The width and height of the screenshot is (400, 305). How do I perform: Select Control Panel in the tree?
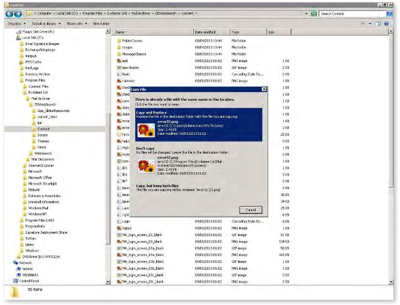coord(26,281)
